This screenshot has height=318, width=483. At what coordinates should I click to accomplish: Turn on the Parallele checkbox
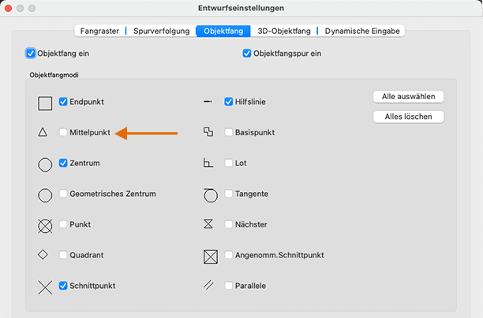click(x=229, y=286)
